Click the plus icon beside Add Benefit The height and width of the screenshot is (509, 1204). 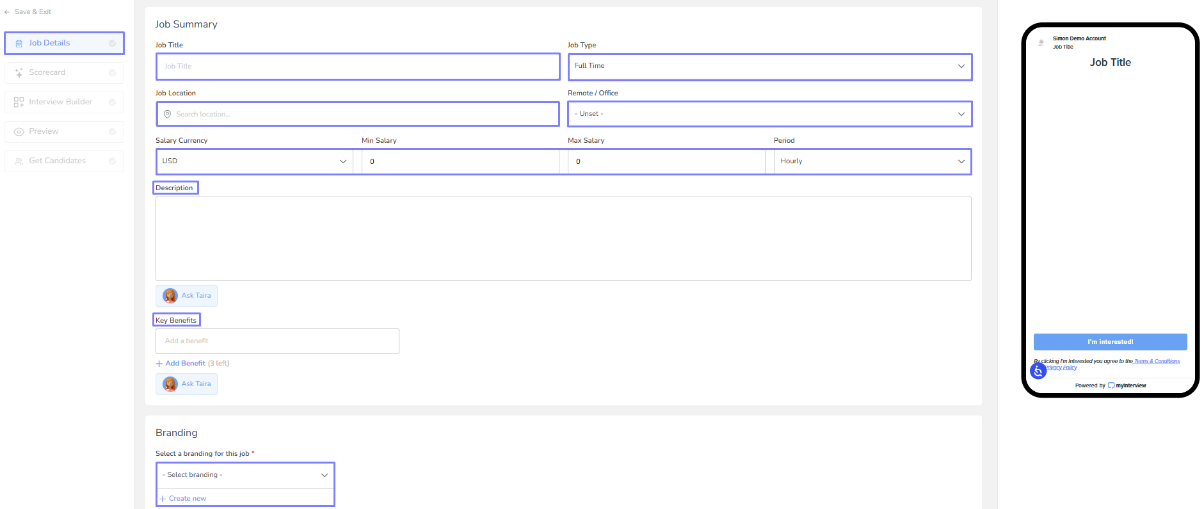pyautogui.click(x=159, y=364)
